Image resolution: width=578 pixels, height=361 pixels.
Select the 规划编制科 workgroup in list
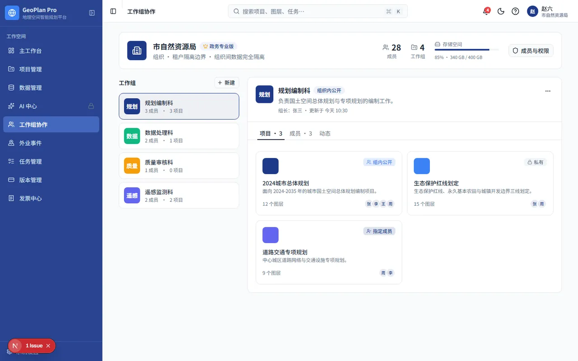point(179,106)
